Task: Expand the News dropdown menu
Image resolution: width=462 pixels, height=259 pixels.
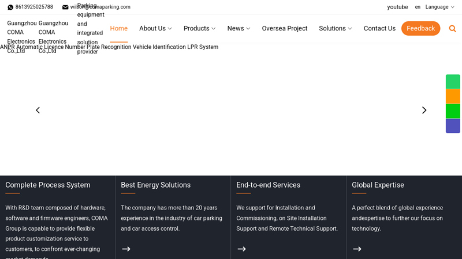Action: (x=239, y=28)
